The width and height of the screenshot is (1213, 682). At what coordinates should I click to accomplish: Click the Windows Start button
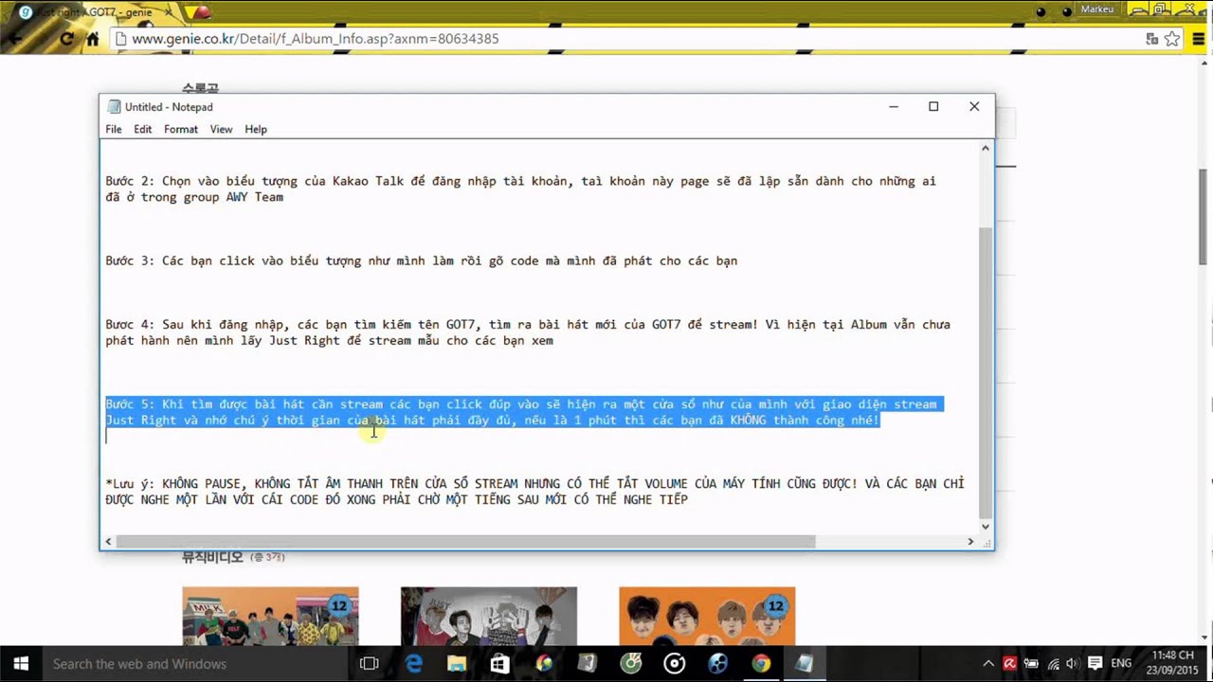coord(21,664)
